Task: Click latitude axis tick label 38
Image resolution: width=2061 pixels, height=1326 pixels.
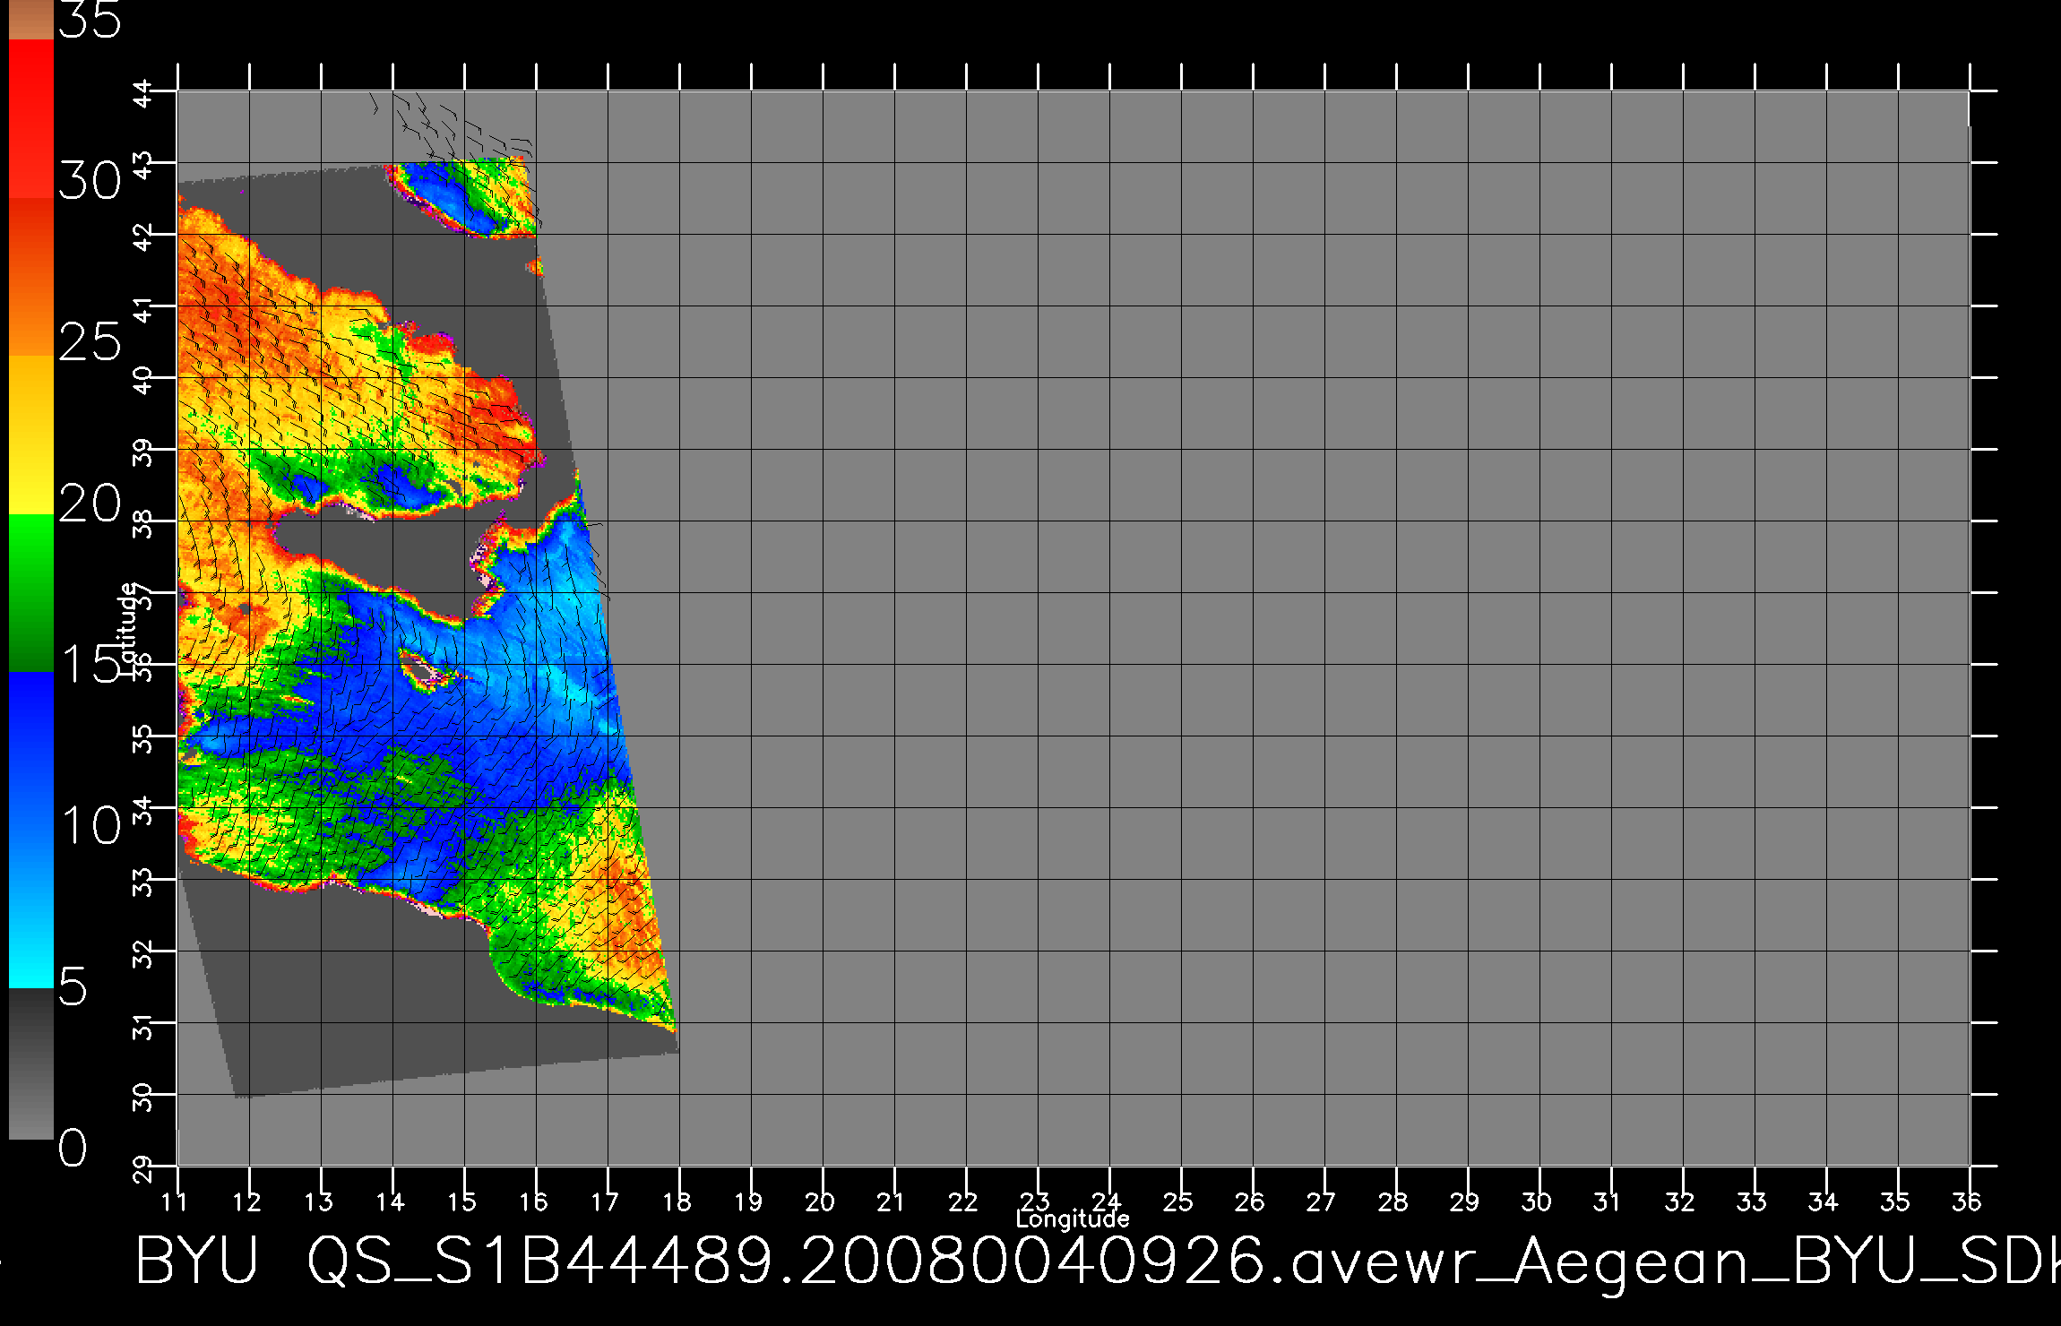Action: tap(142, 524)
